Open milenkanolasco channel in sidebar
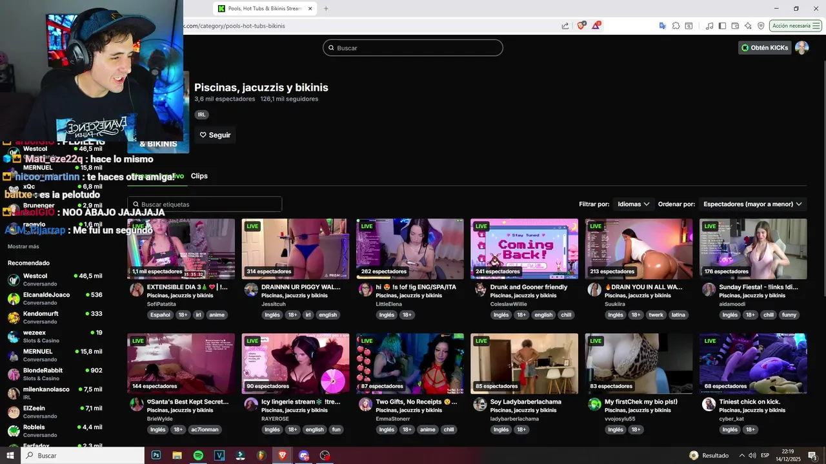The image size is (826, 464). [x=55, y=393]
